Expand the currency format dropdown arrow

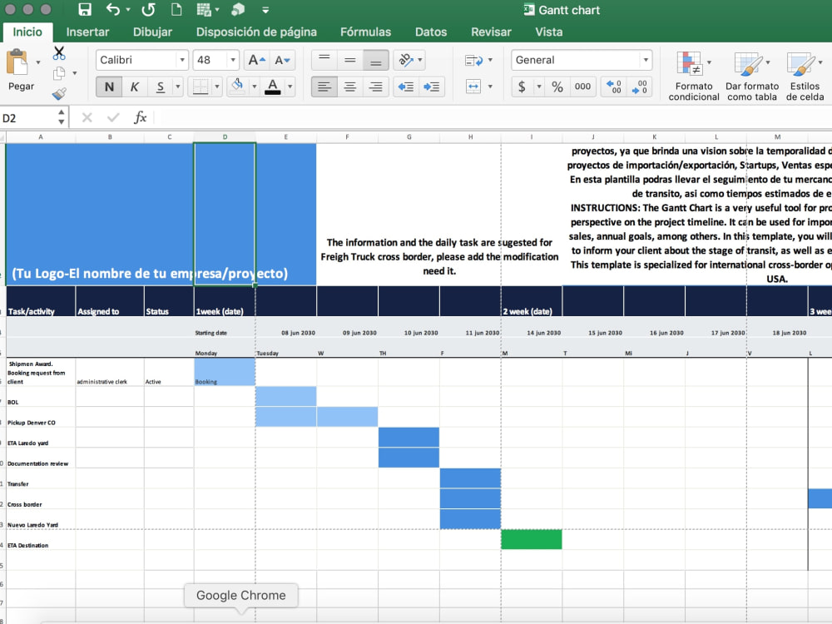[539, 87]
